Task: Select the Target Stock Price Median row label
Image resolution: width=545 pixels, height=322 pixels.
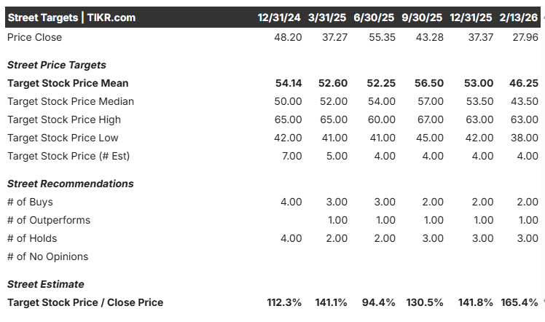Action: tap(71, 101)
